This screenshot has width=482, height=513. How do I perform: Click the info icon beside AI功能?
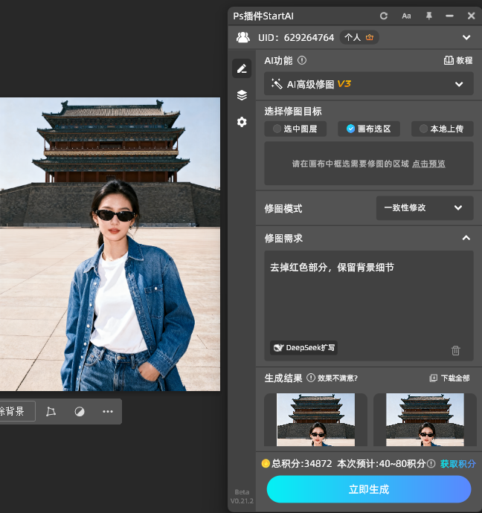click(302, 61)
